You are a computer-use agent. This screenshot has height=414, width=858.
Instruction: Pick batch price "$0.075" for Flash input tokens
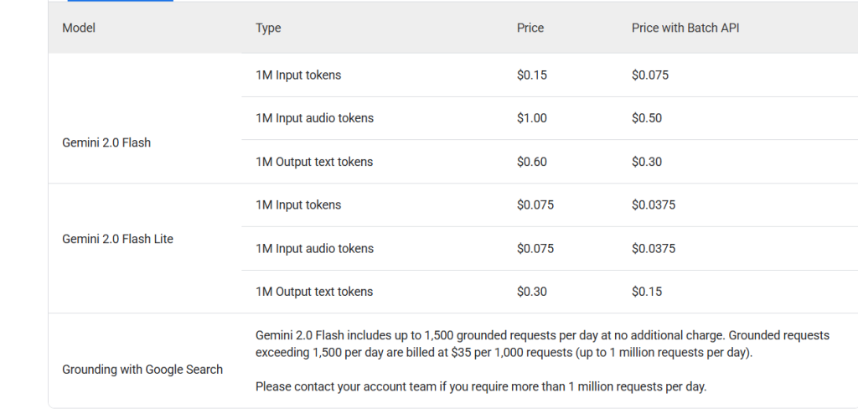click(650, 75)
